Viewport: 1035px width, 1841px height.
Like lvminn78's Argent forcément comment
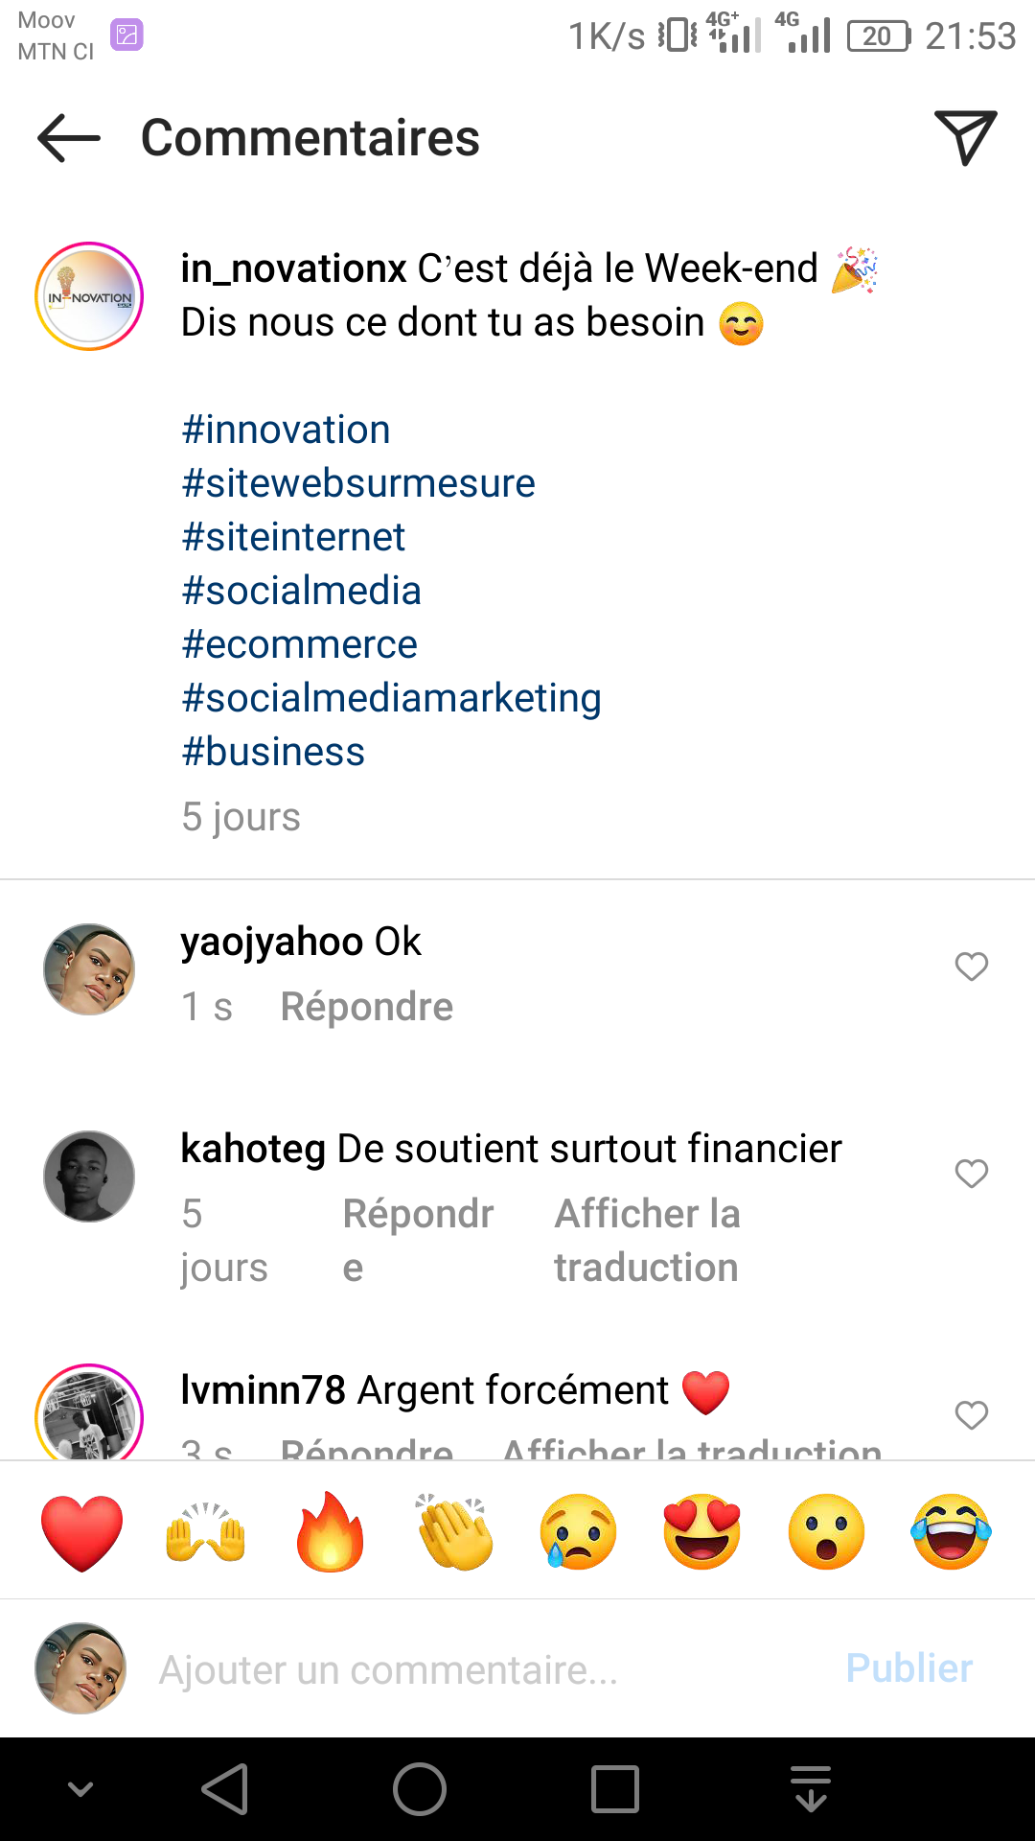971,1415
